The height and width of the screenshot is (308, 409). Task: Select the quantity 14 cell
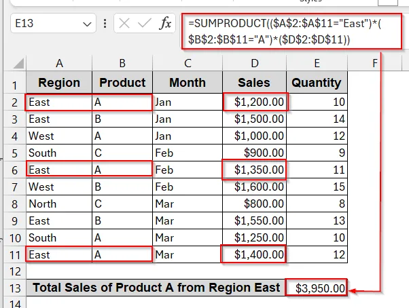[x=317, y=119]
